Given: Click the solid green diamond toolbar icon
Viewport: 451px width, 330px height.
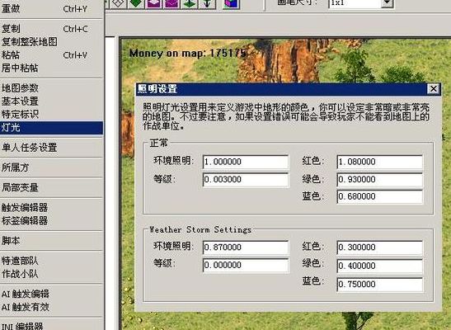Looking at the screenshot, I should coord(136,4).
